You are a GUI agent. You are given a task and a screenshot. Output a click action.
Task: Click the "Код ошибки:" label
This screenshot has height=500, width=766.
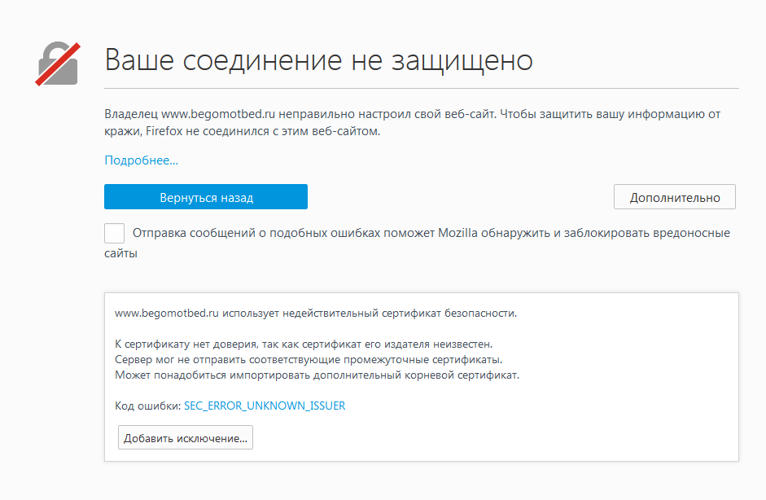[x=147, y=406]
